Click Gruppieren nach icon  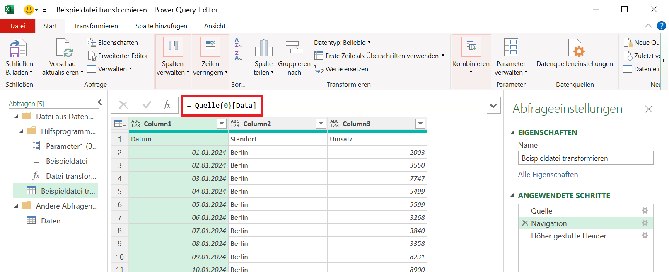coord(295,47)
